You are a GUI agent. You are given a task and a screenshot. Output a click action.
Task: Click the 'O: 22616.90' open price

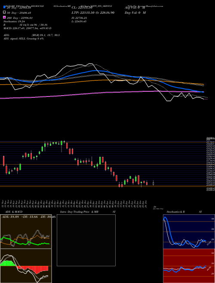point(105,13)
